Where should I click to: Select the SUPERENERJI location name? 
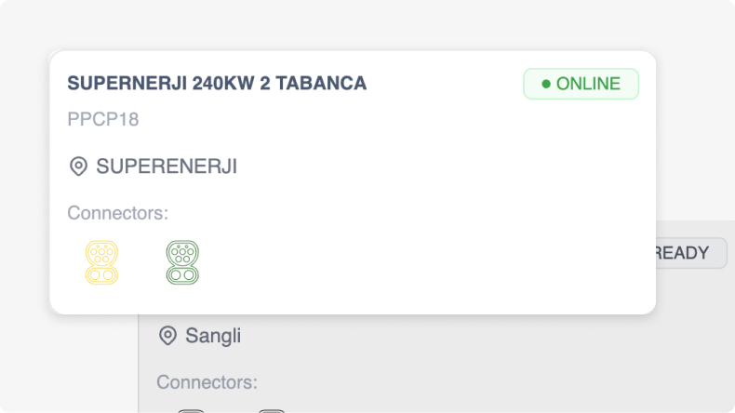(167, 167)
